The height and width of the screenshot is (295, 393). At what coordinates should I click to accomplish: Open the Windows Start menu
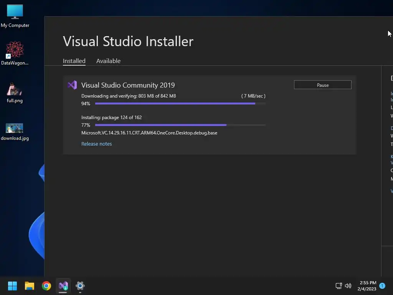12,286
